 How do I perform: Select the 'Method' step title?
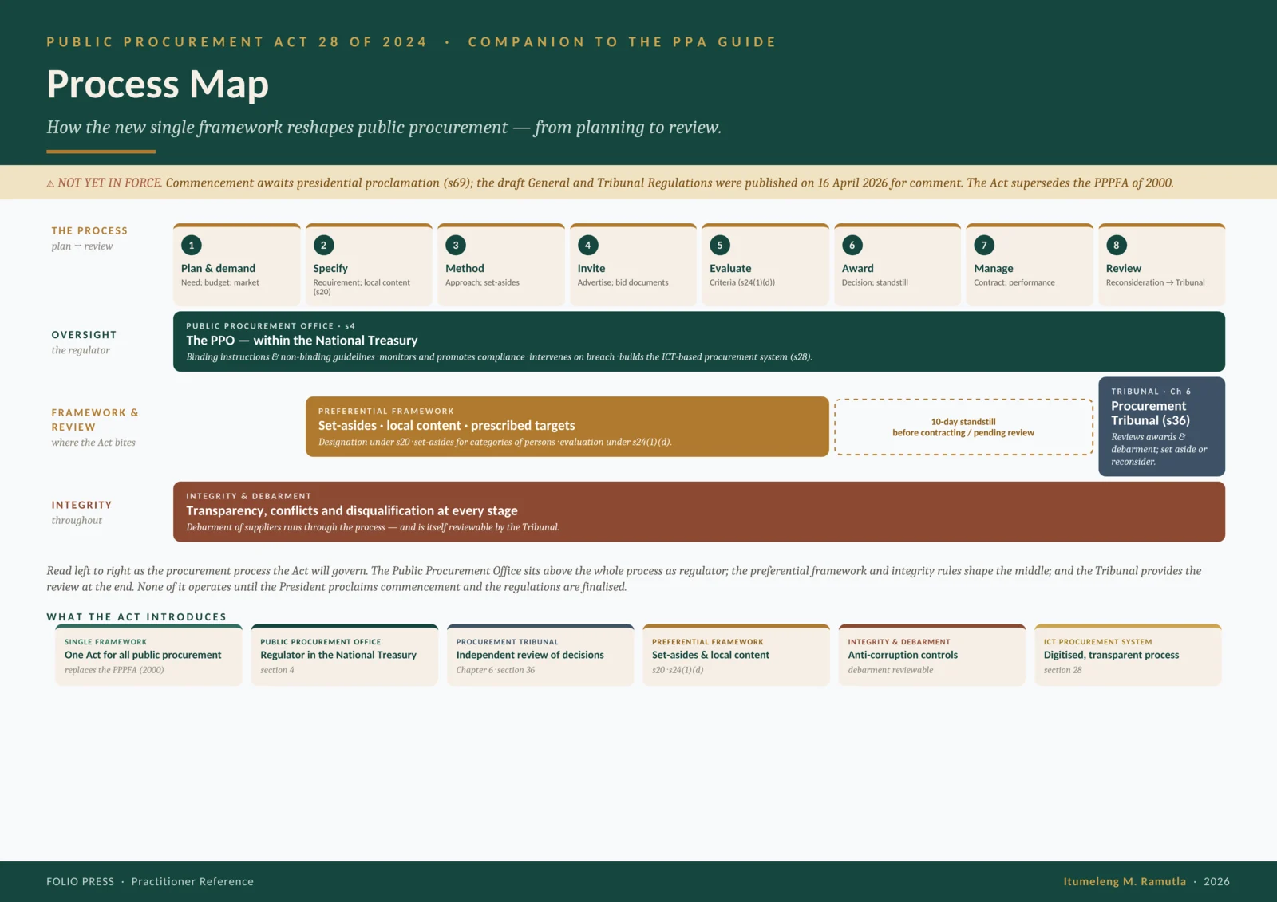(465, 268)
